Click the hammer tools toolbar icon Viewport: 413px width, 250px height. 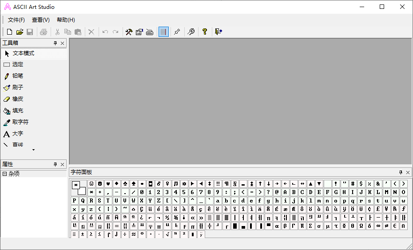tap(129, 32)
